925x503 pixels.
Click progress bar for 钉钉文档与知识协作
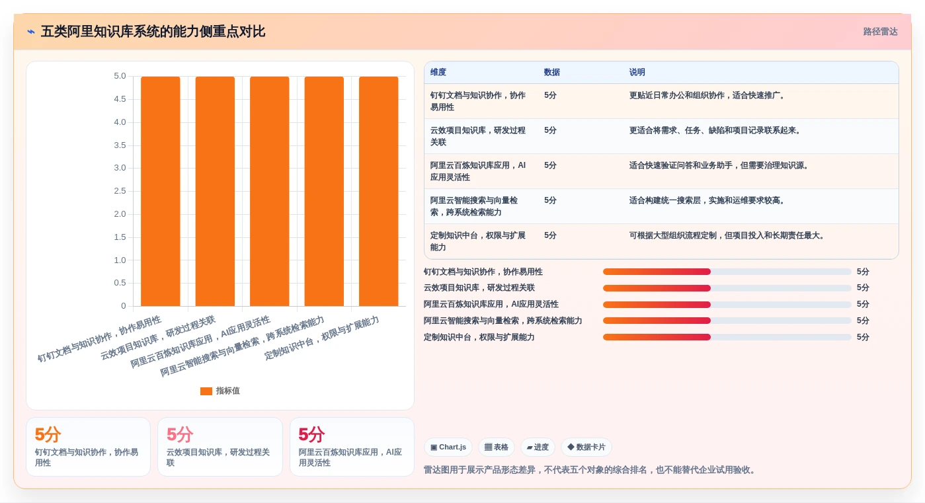[x=727, y=272]
